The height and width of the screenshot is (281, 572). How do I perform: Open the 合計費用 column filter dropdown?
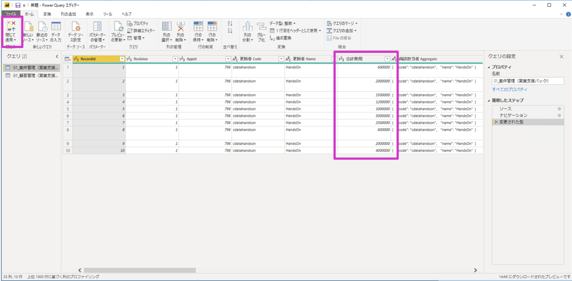tap(387, 59)
